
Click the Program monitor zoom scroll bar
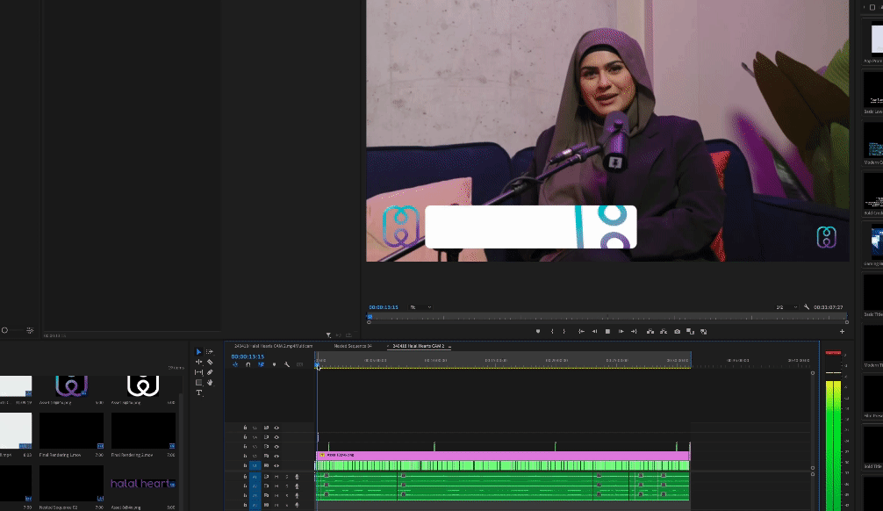pyautogui.click(x=607, y=322)
